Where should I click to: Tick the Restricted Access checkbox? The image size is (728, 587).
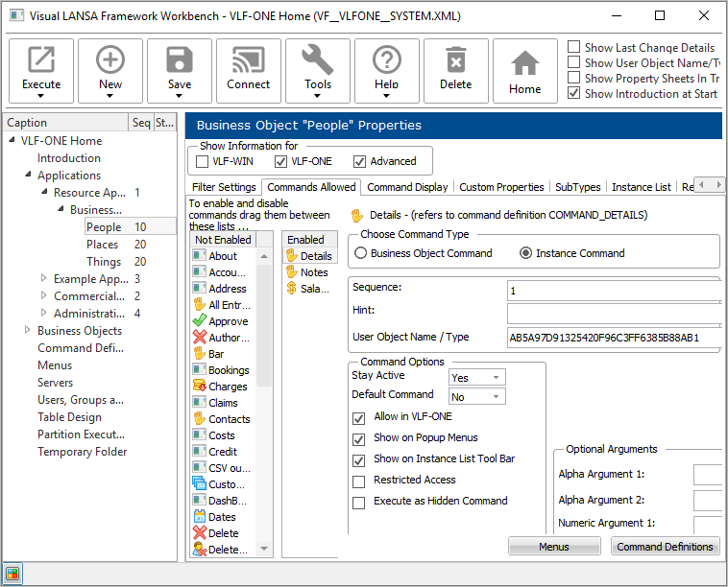pyautogui.click(x=359, y=481)
